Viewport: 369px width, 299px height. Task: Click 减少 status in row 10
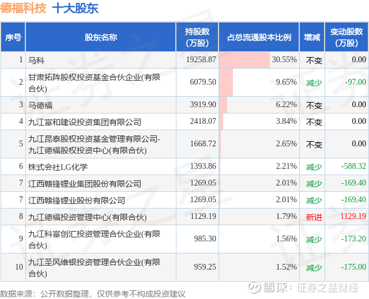click(x=314, y=268)
